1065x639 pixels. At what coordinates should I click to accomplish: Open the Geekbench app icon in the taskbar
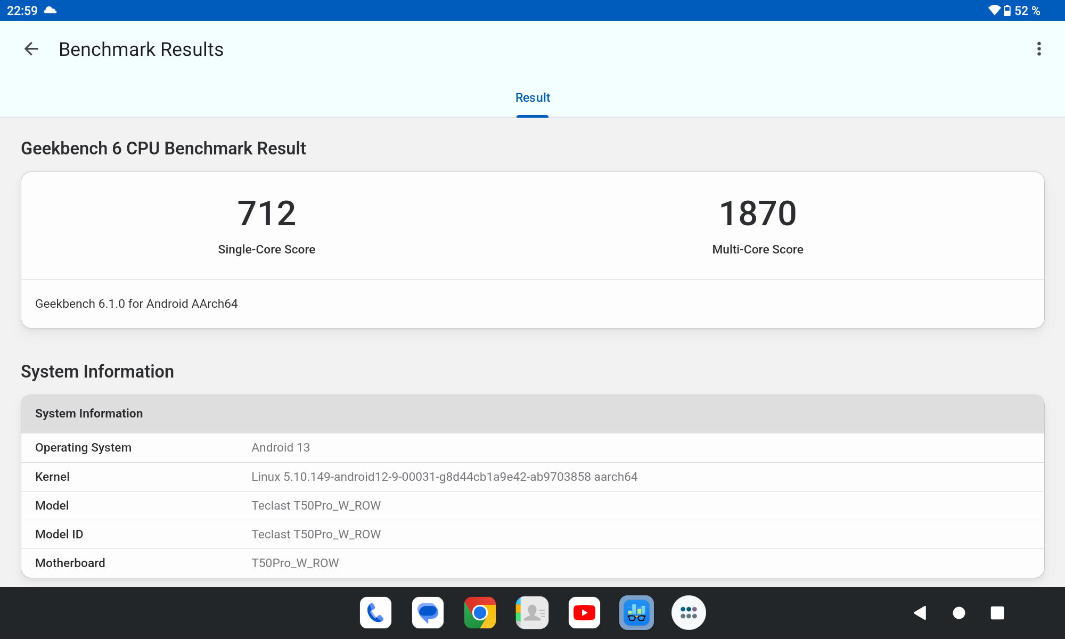point(636,613)
